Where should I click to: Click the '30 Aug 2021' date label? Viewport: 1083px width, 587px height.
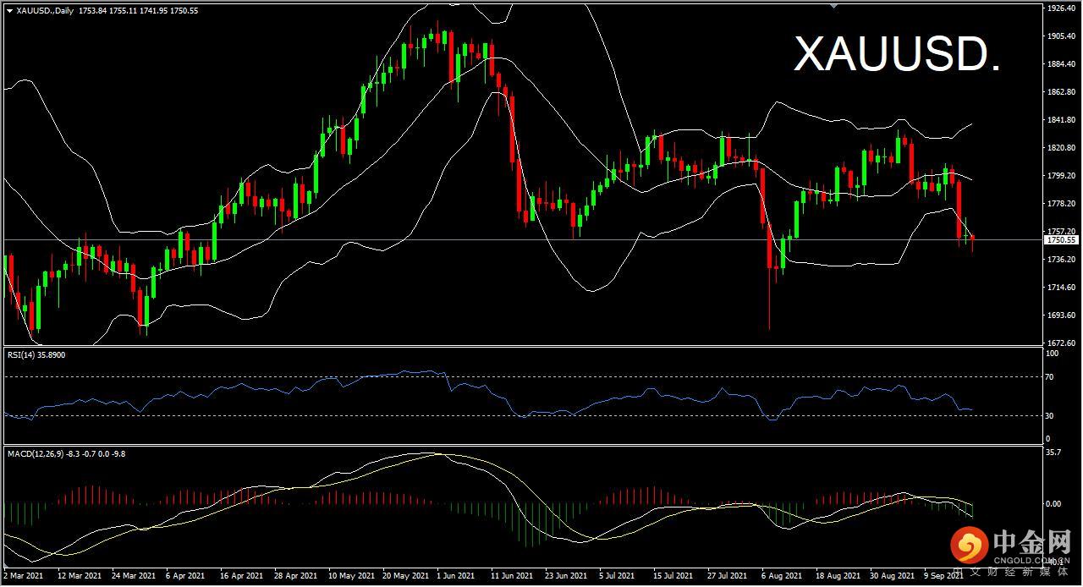click(x=891, y=576)
